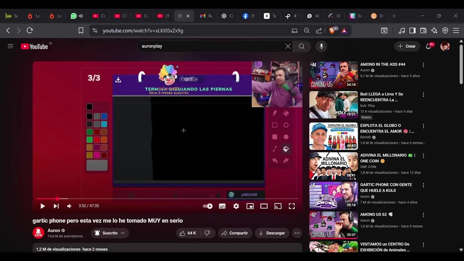Open the Brave VPN shield icon
Image resolution: width=464 pixels, height=261 pixels.
[445, 31]
